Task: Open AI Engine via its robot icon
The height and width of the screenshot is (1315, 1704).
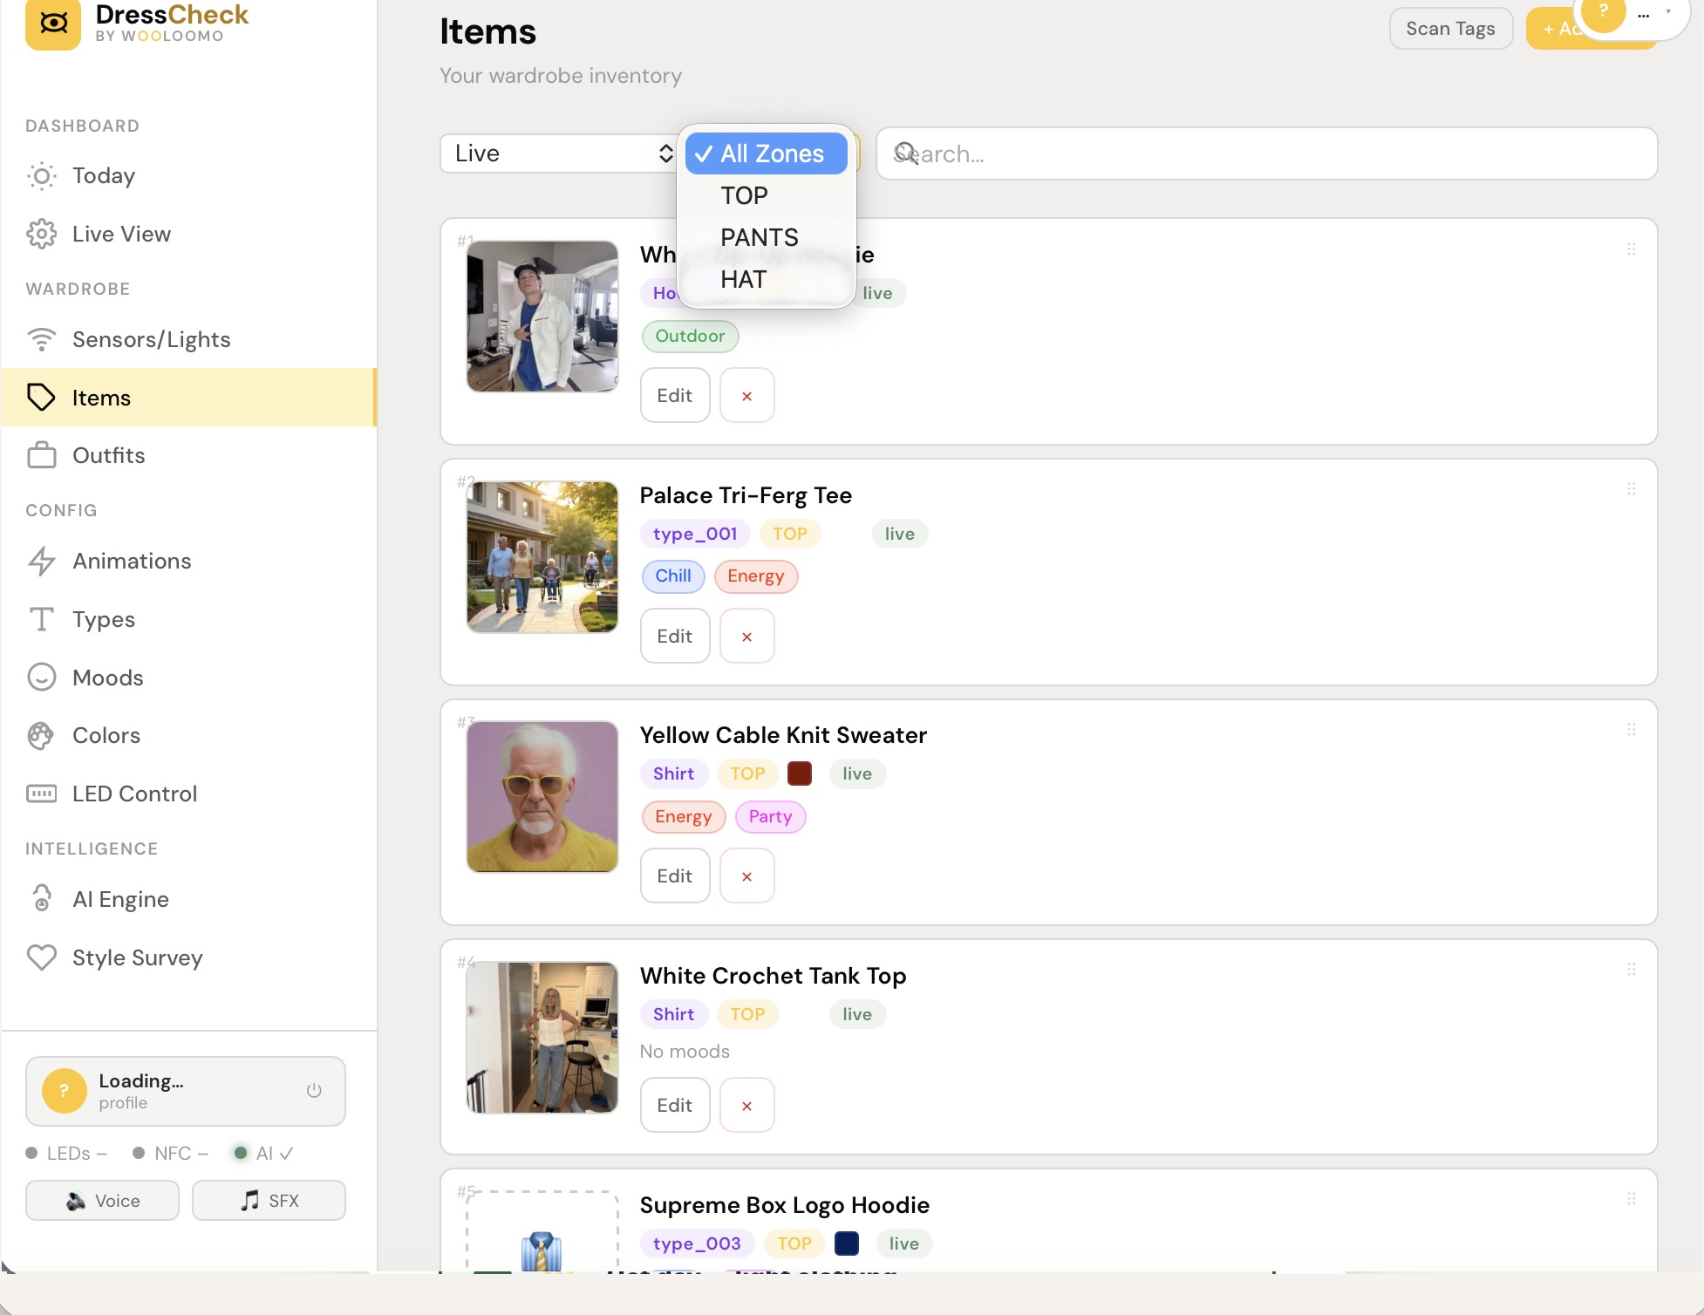Action: (41, 899)
